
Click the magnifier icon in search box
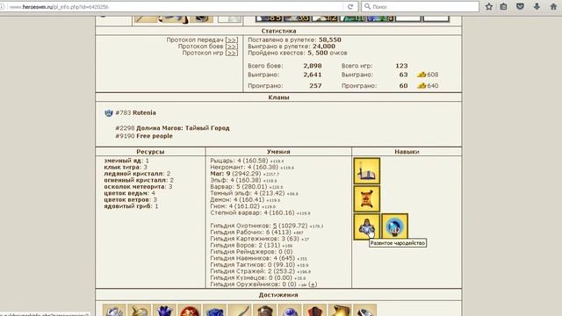pyautogui.click(x=367, y=6)
